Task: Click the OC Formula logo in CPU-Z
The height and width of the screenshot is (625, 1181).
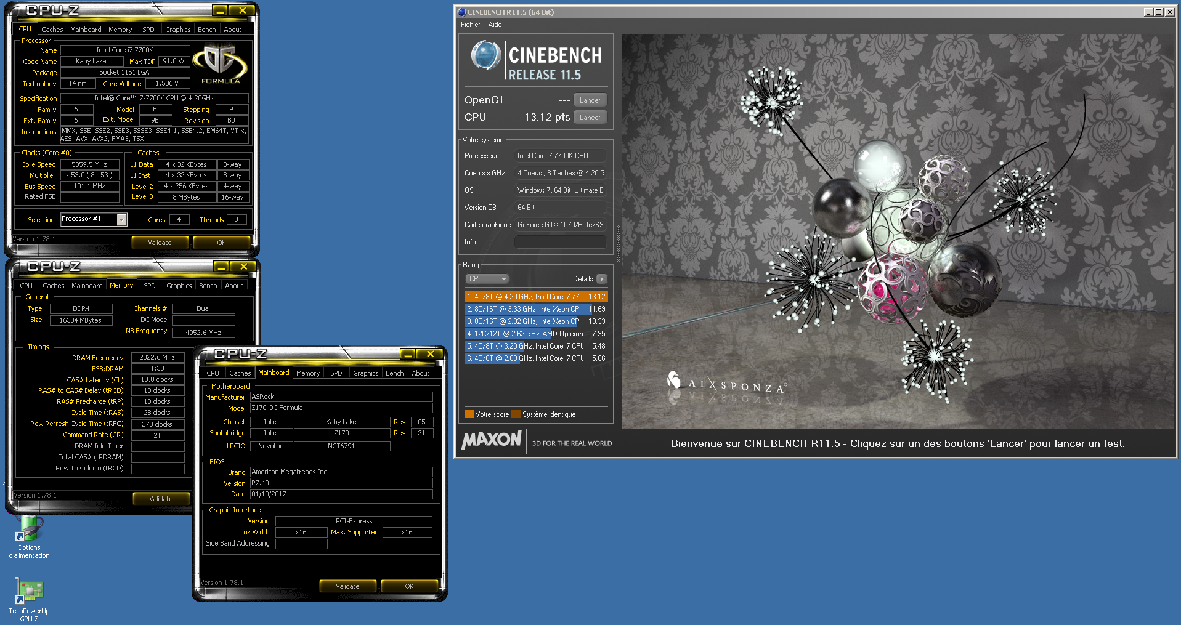Action: [x=221, y=64]
